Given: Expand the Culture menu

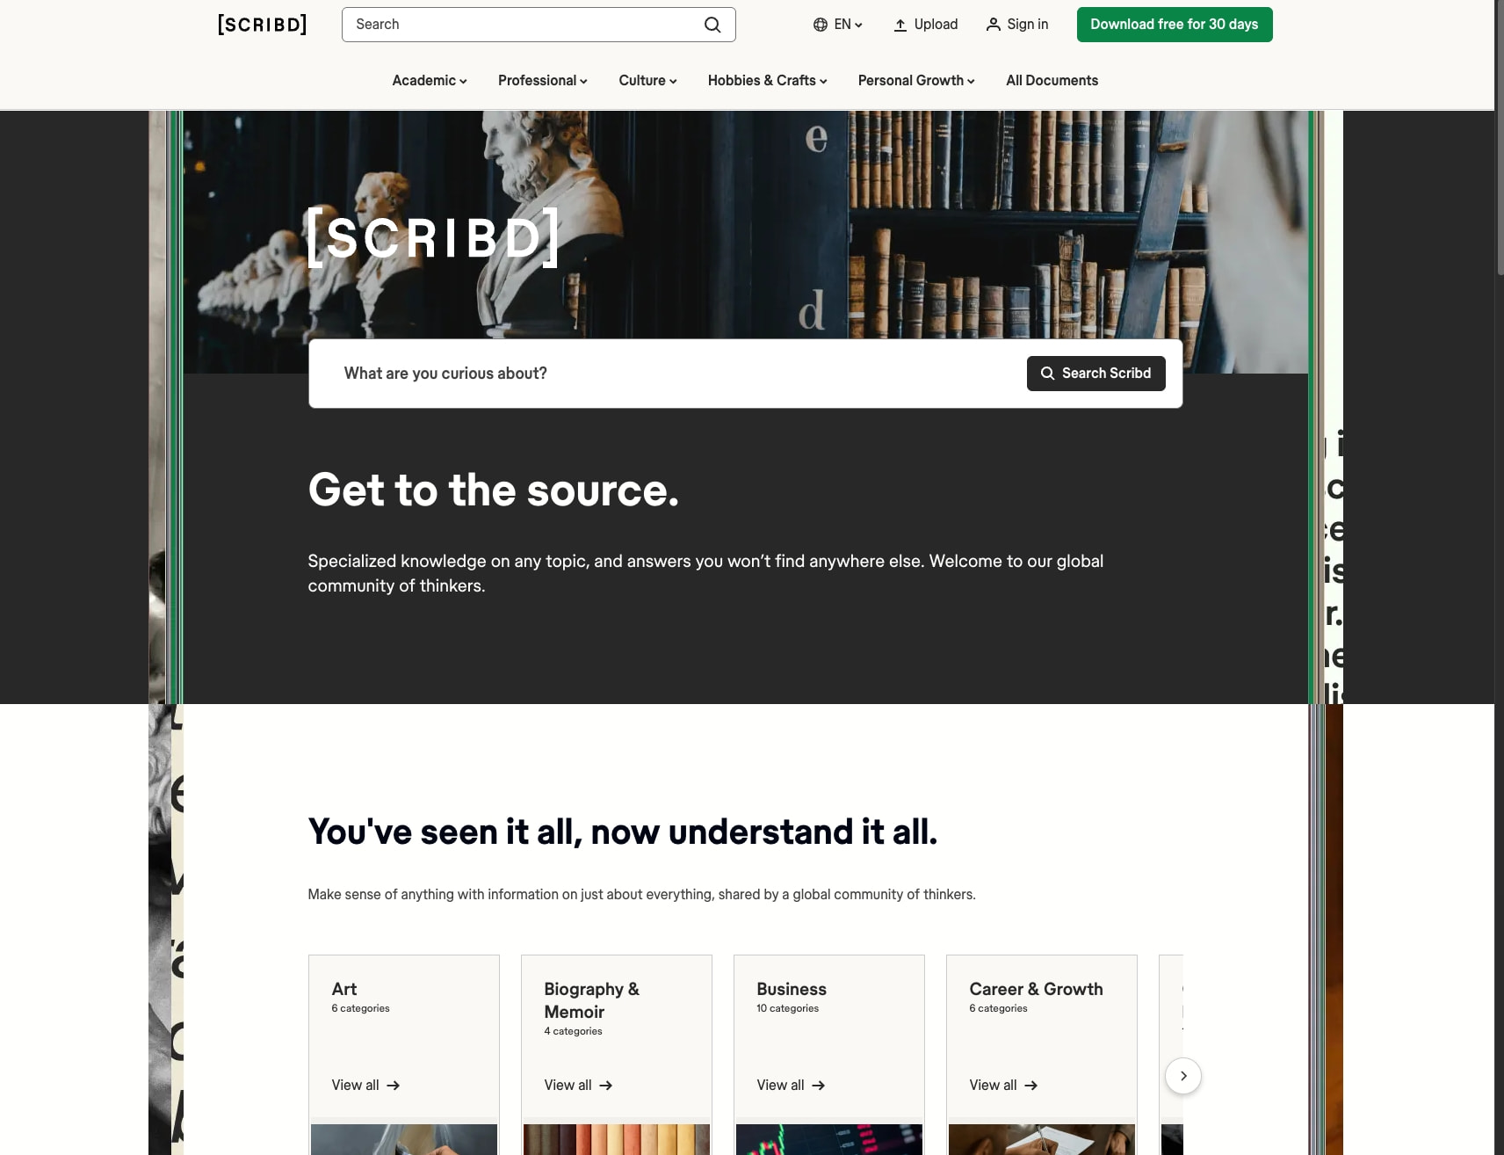Looking at the screenshot, I should pyautogui.click(x=647, y=81).
